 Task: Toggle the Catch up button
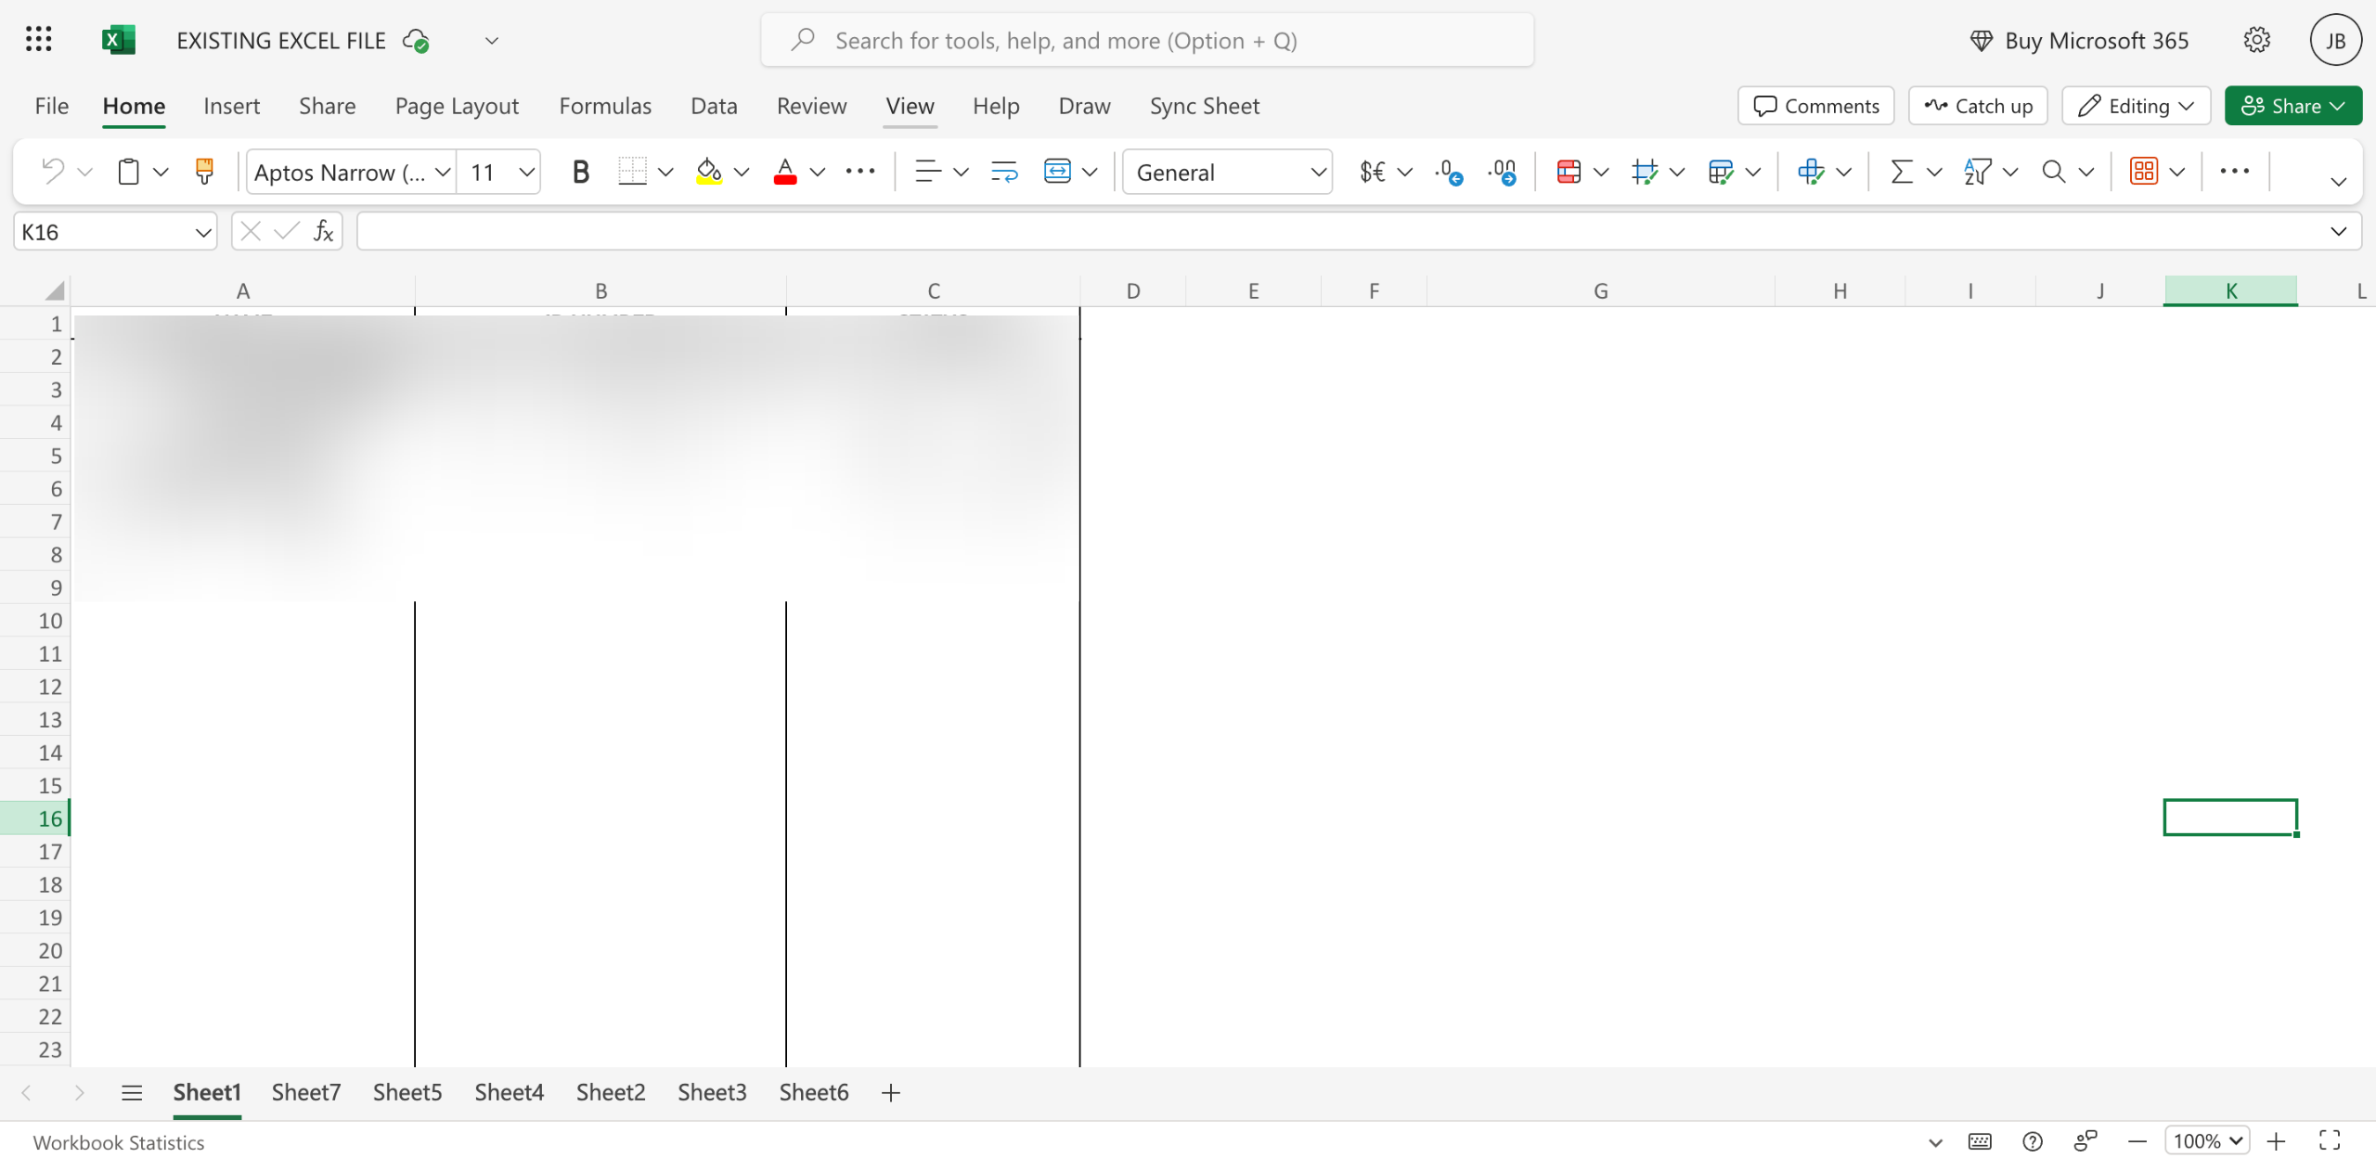point(1978,106)
